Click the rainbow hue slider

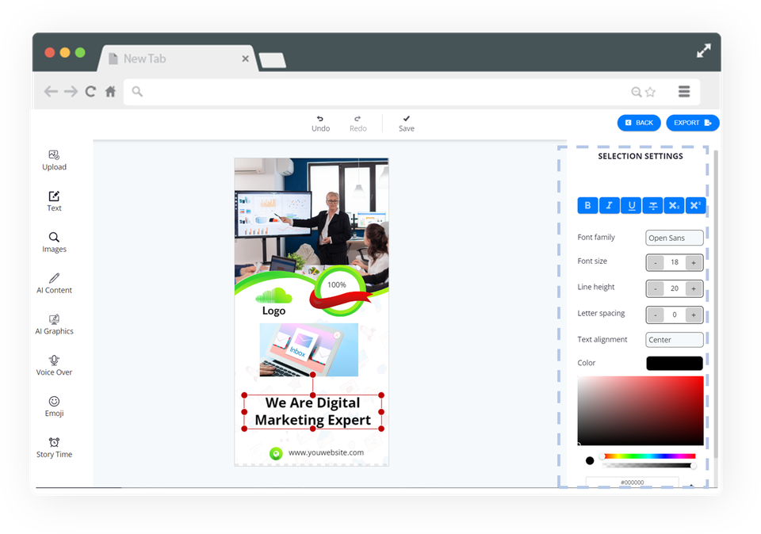648,456
